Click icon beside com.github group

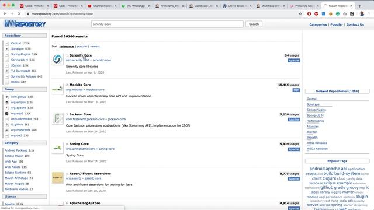click(x=6, y=97)
